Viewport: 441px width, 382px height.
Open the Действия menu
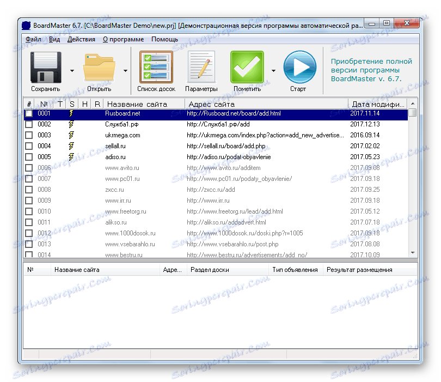click(81, 39)
